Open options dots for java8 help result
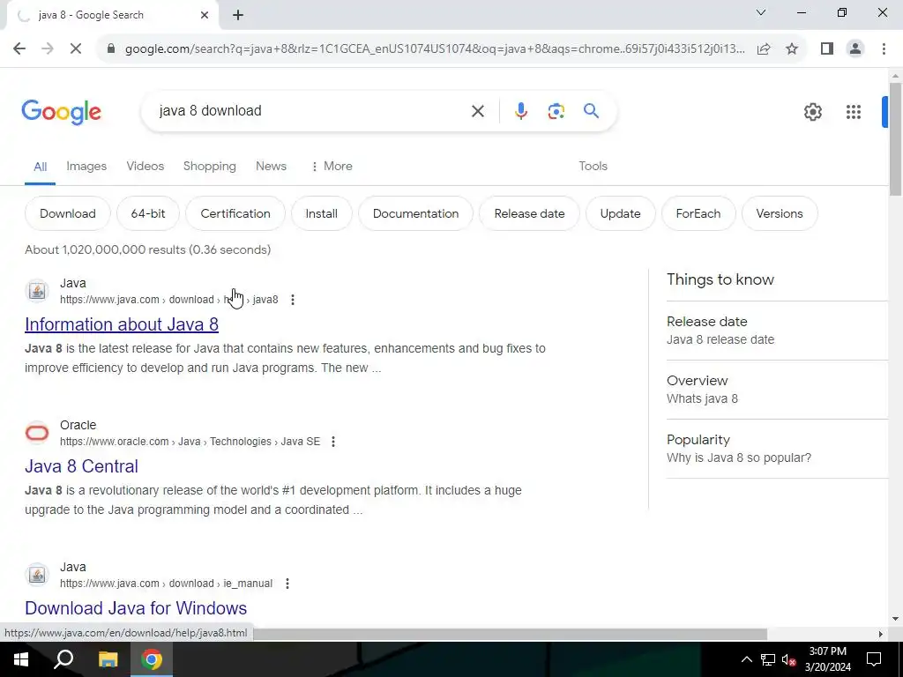The height and width of the screenshot is (677, 903). click(x=293, y=300)
